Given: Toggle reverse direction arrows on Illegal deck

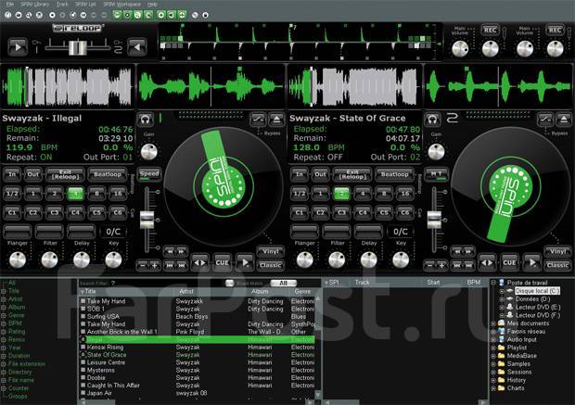Looking at the screenshot, I should (200, 262).
